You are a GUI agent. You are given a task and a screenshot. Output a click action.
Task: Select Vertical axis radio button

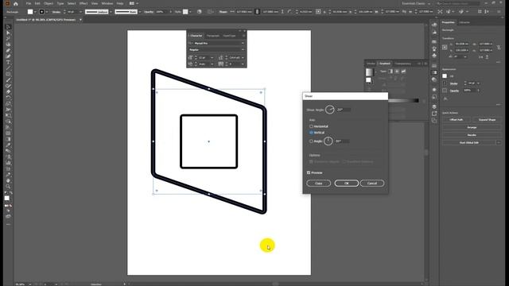point(311,133)
